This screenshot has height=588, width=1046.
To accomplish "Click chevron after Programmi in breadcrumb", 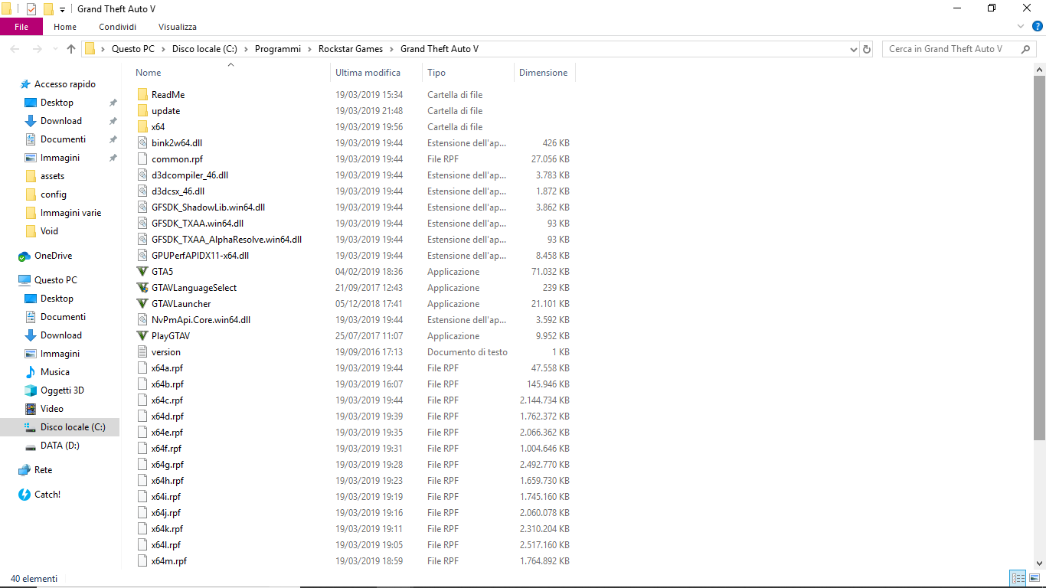I will (x=310, y=49).
